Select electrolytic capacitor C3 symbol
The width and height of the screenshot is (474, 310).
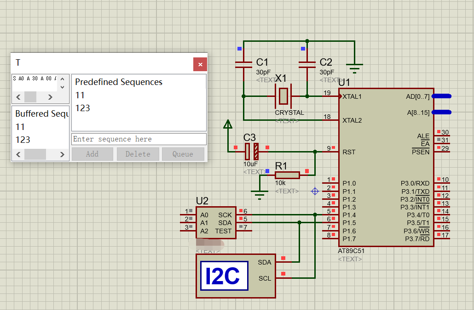252,152
